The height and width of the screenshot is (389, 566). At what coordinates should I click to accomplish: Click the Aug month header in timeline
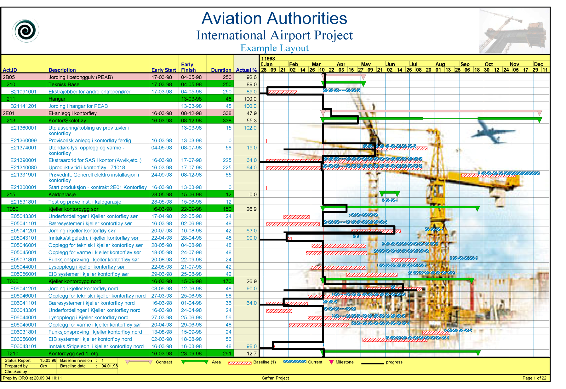pos(440,64)
